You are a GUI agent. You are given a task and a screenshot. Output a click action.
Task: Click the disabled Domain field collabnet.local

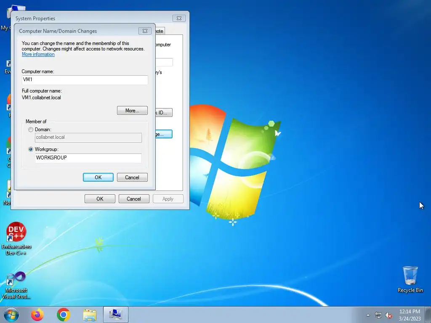(88, 138)
